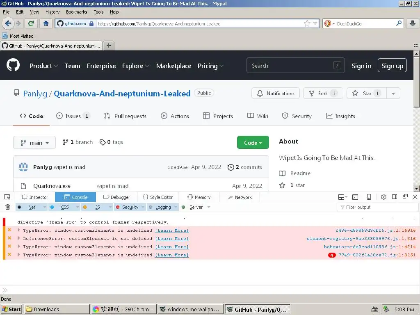The image size is (420, 315).
Task: Open behaviors-de3cad11098f.js source link
Action: [370, 247]
